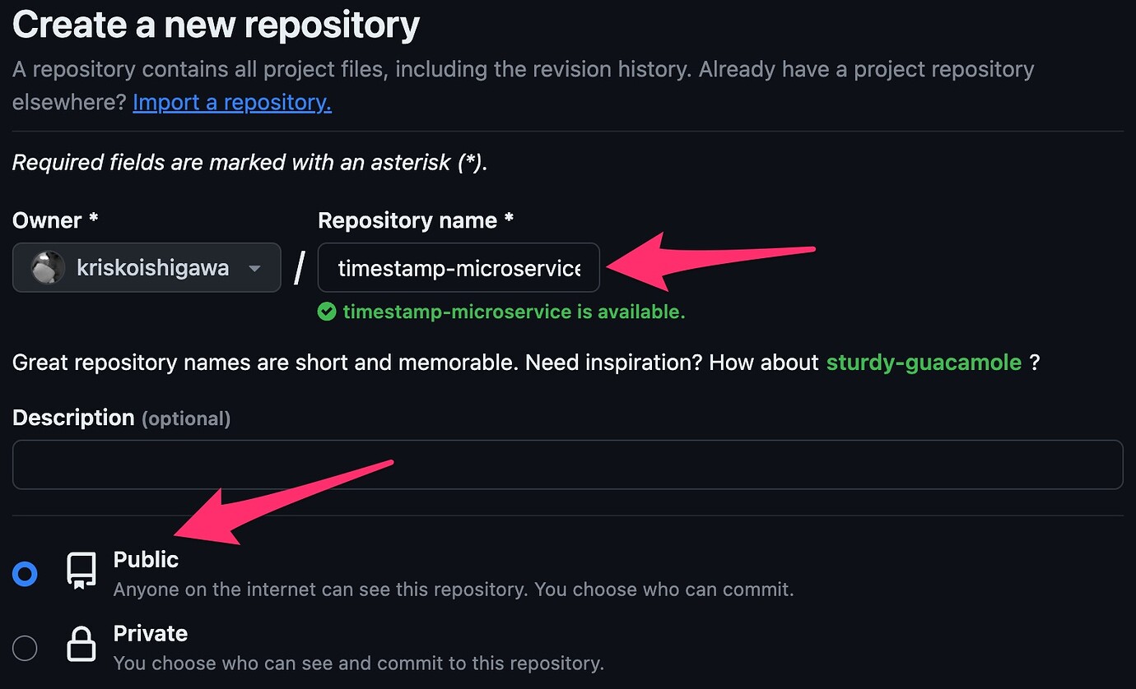Click the sturdy-guacamole name suggestion
Screen dimensions: 1136x689
924,362
